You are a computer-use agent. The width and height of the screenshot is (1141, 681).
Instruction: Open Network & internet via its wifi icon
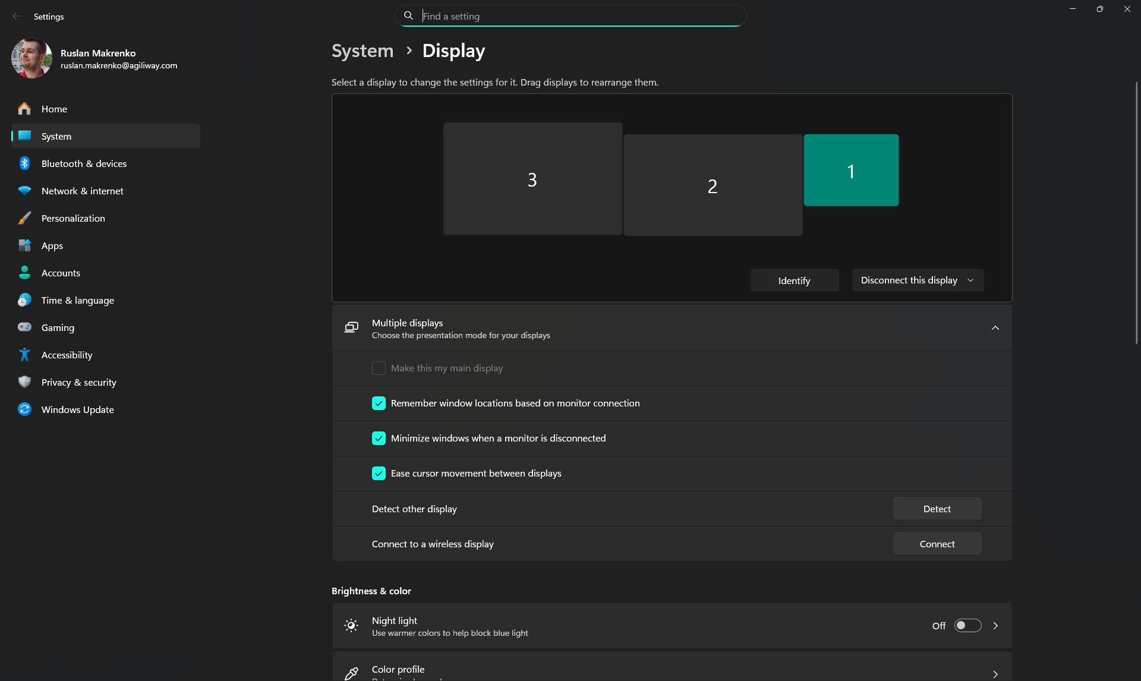click(x=24, y=191)
